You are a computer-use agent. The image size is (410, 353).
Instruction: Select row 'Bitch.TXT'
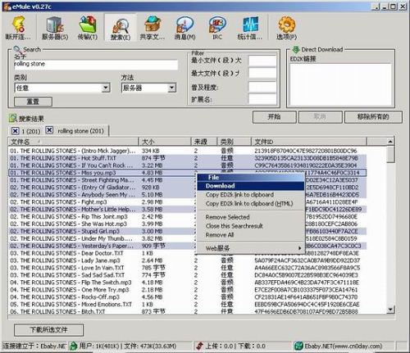click(x=188, y=311)
